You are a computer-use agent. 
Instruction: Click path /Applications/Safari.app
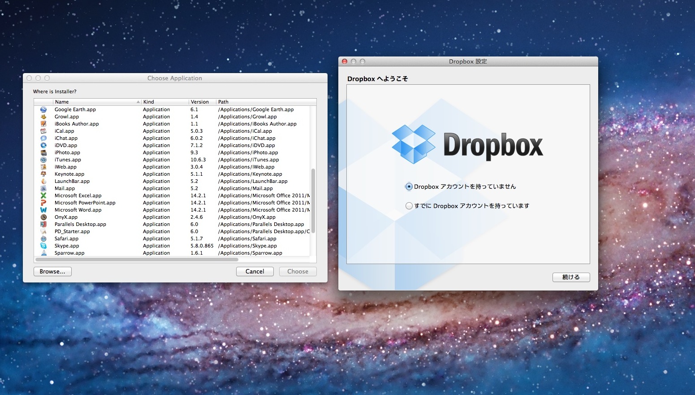coord(247,239)
